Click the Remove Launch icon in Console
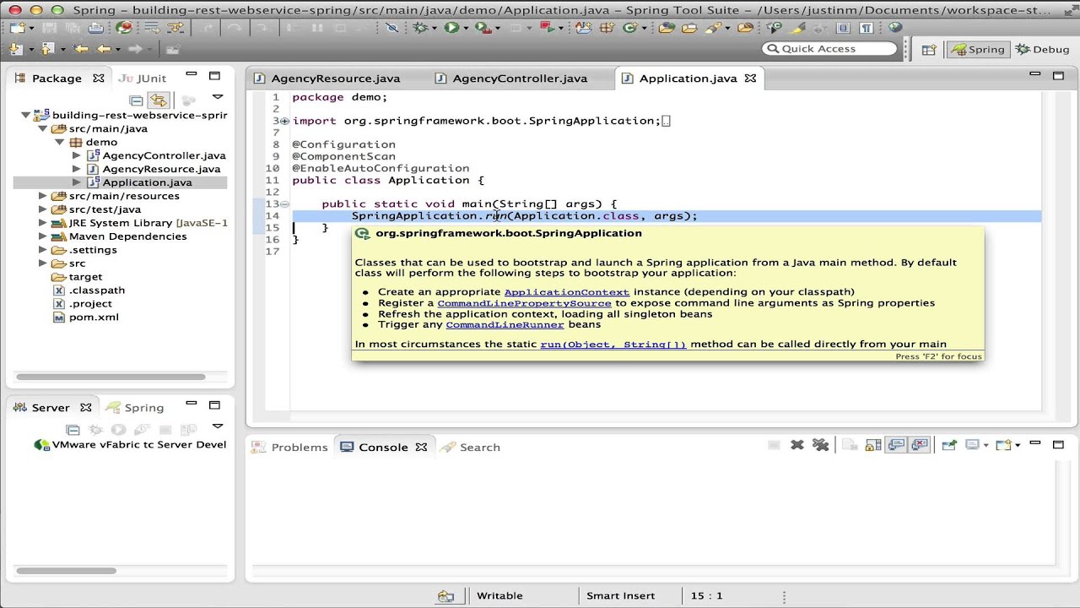This screenshot has height=608, width=1080. (x=796, y=445)
